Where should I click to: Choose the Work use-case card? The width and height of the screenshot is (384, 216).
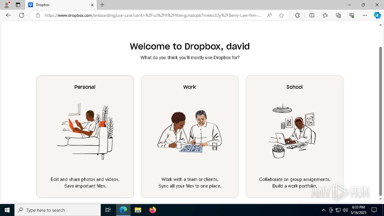190,136
